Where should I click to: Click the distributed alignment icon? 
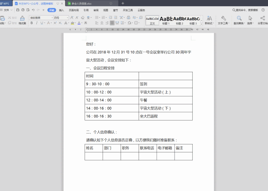click(x=117, y=23)
